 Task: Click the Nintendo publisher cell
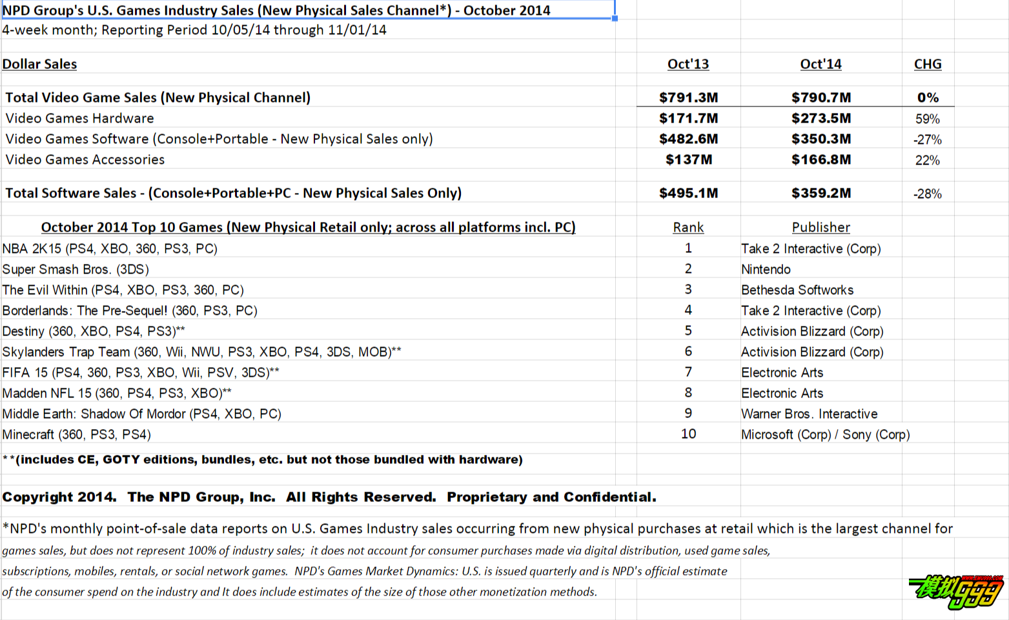(766, 269)
